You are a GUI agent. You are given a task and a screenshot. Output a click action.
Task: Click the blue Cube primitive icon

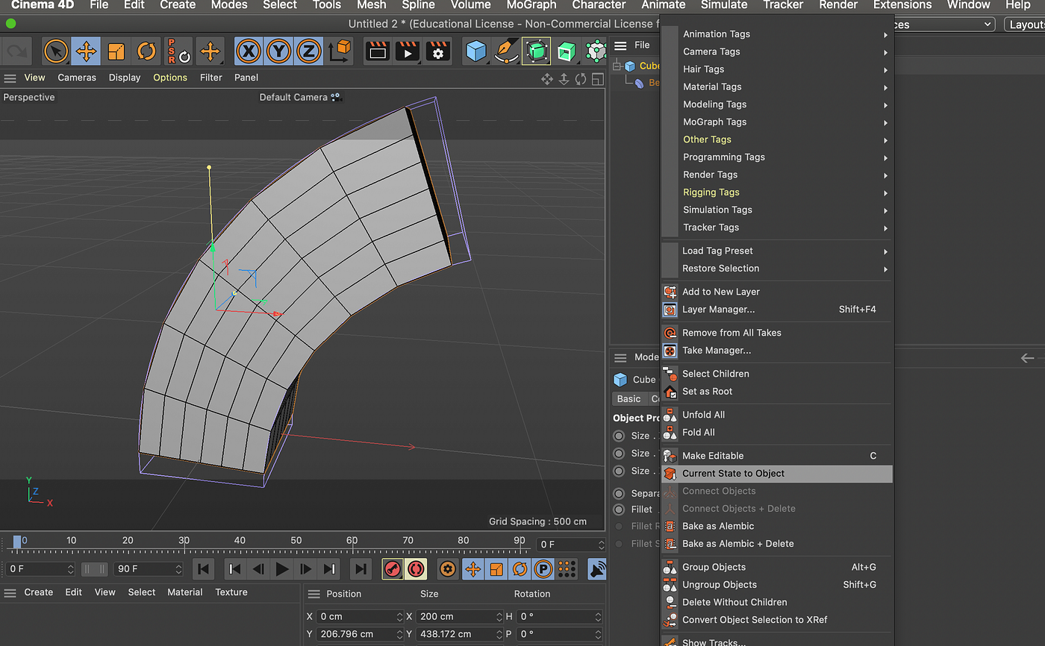pos(476,51)
